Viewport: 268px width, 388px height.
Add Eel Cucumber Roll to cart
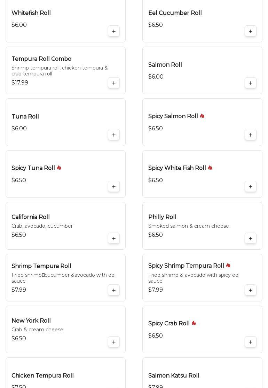(251, 31)
